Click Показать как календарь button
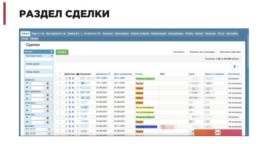The height and width of the screenshot is (144, 266). tap(202, 52)
